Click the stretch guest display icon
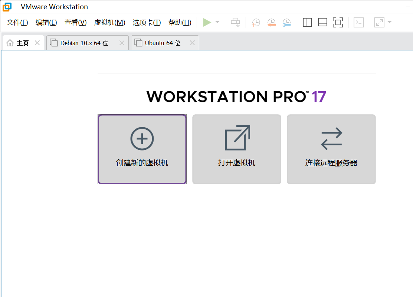Viewport: 413px width, 297px height. 379,22
